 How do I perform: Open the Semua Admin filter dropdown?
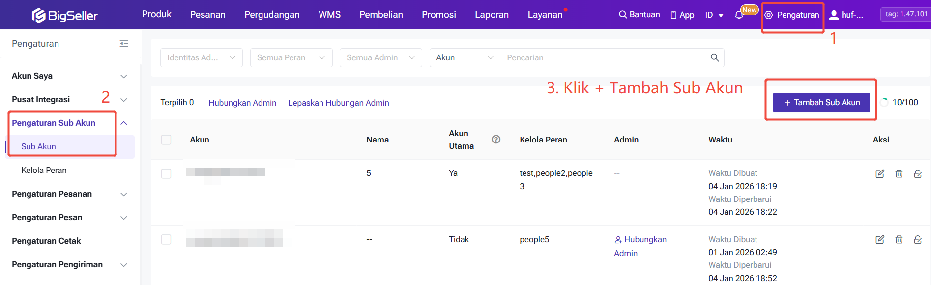click(x=380, y=58)
